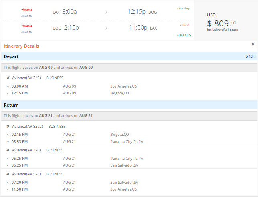Screen dimensions: 258x197
Task: Click airplane icon beside Avianca(AV 520)
Action: pyautogui.click(x=8, y=174)
